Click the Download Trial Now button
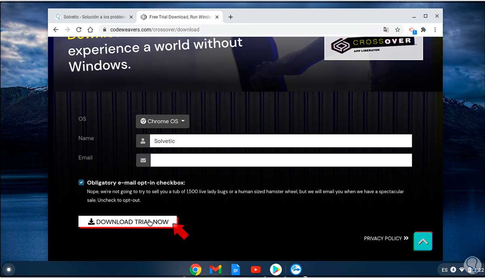Screen dimensions: 485x278 pyautogui.click(x=128, y=221)
